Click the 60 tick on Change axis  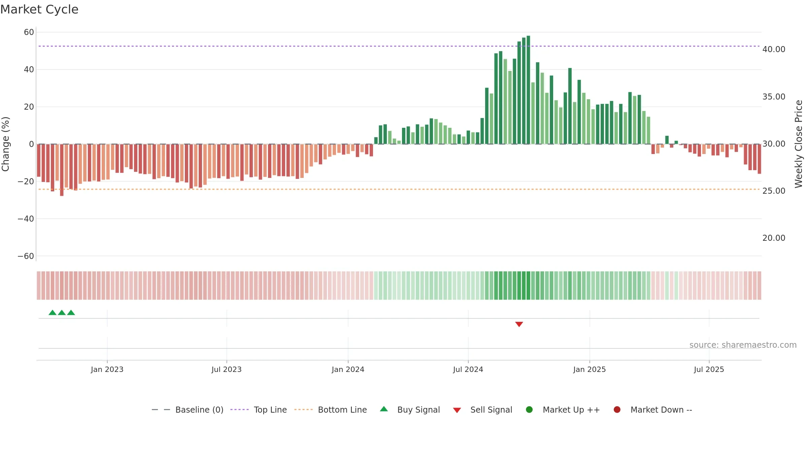click(x=29, y=32)
